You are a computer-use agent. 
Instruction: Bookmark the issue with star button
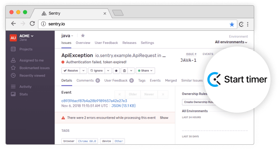pos(116,71)
